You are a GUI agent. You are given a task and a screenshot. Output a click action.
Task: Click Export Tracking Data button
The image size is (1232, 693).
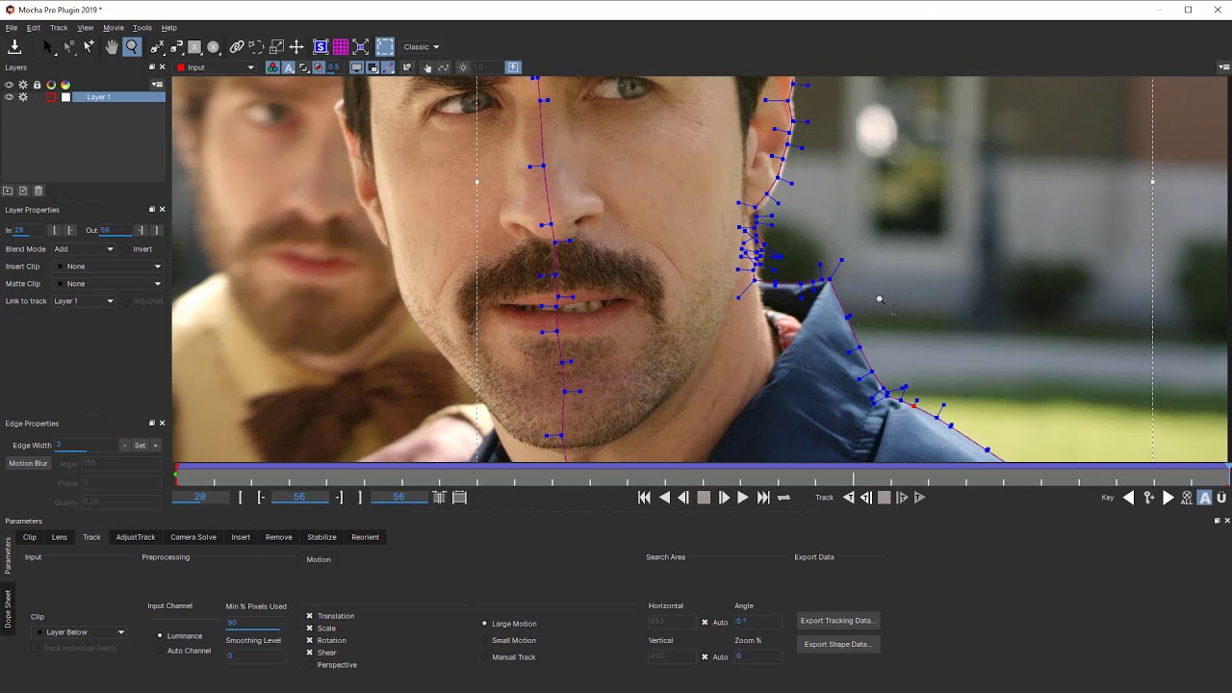coord(837,621)
